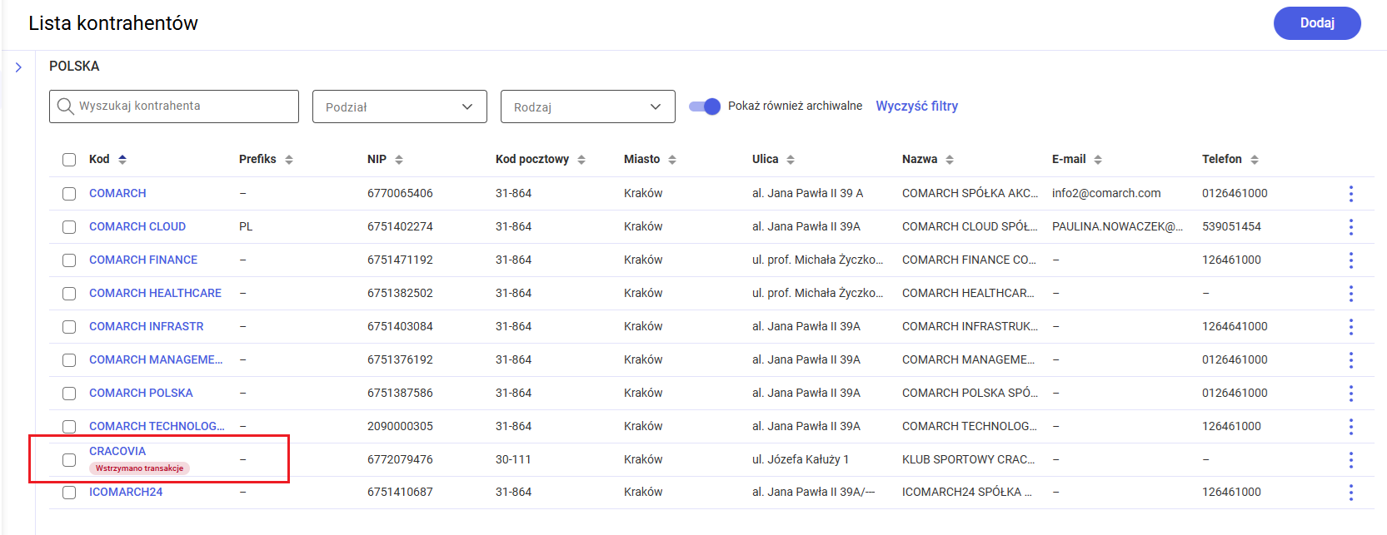Sort by Miasto using sort arrows

672,160
